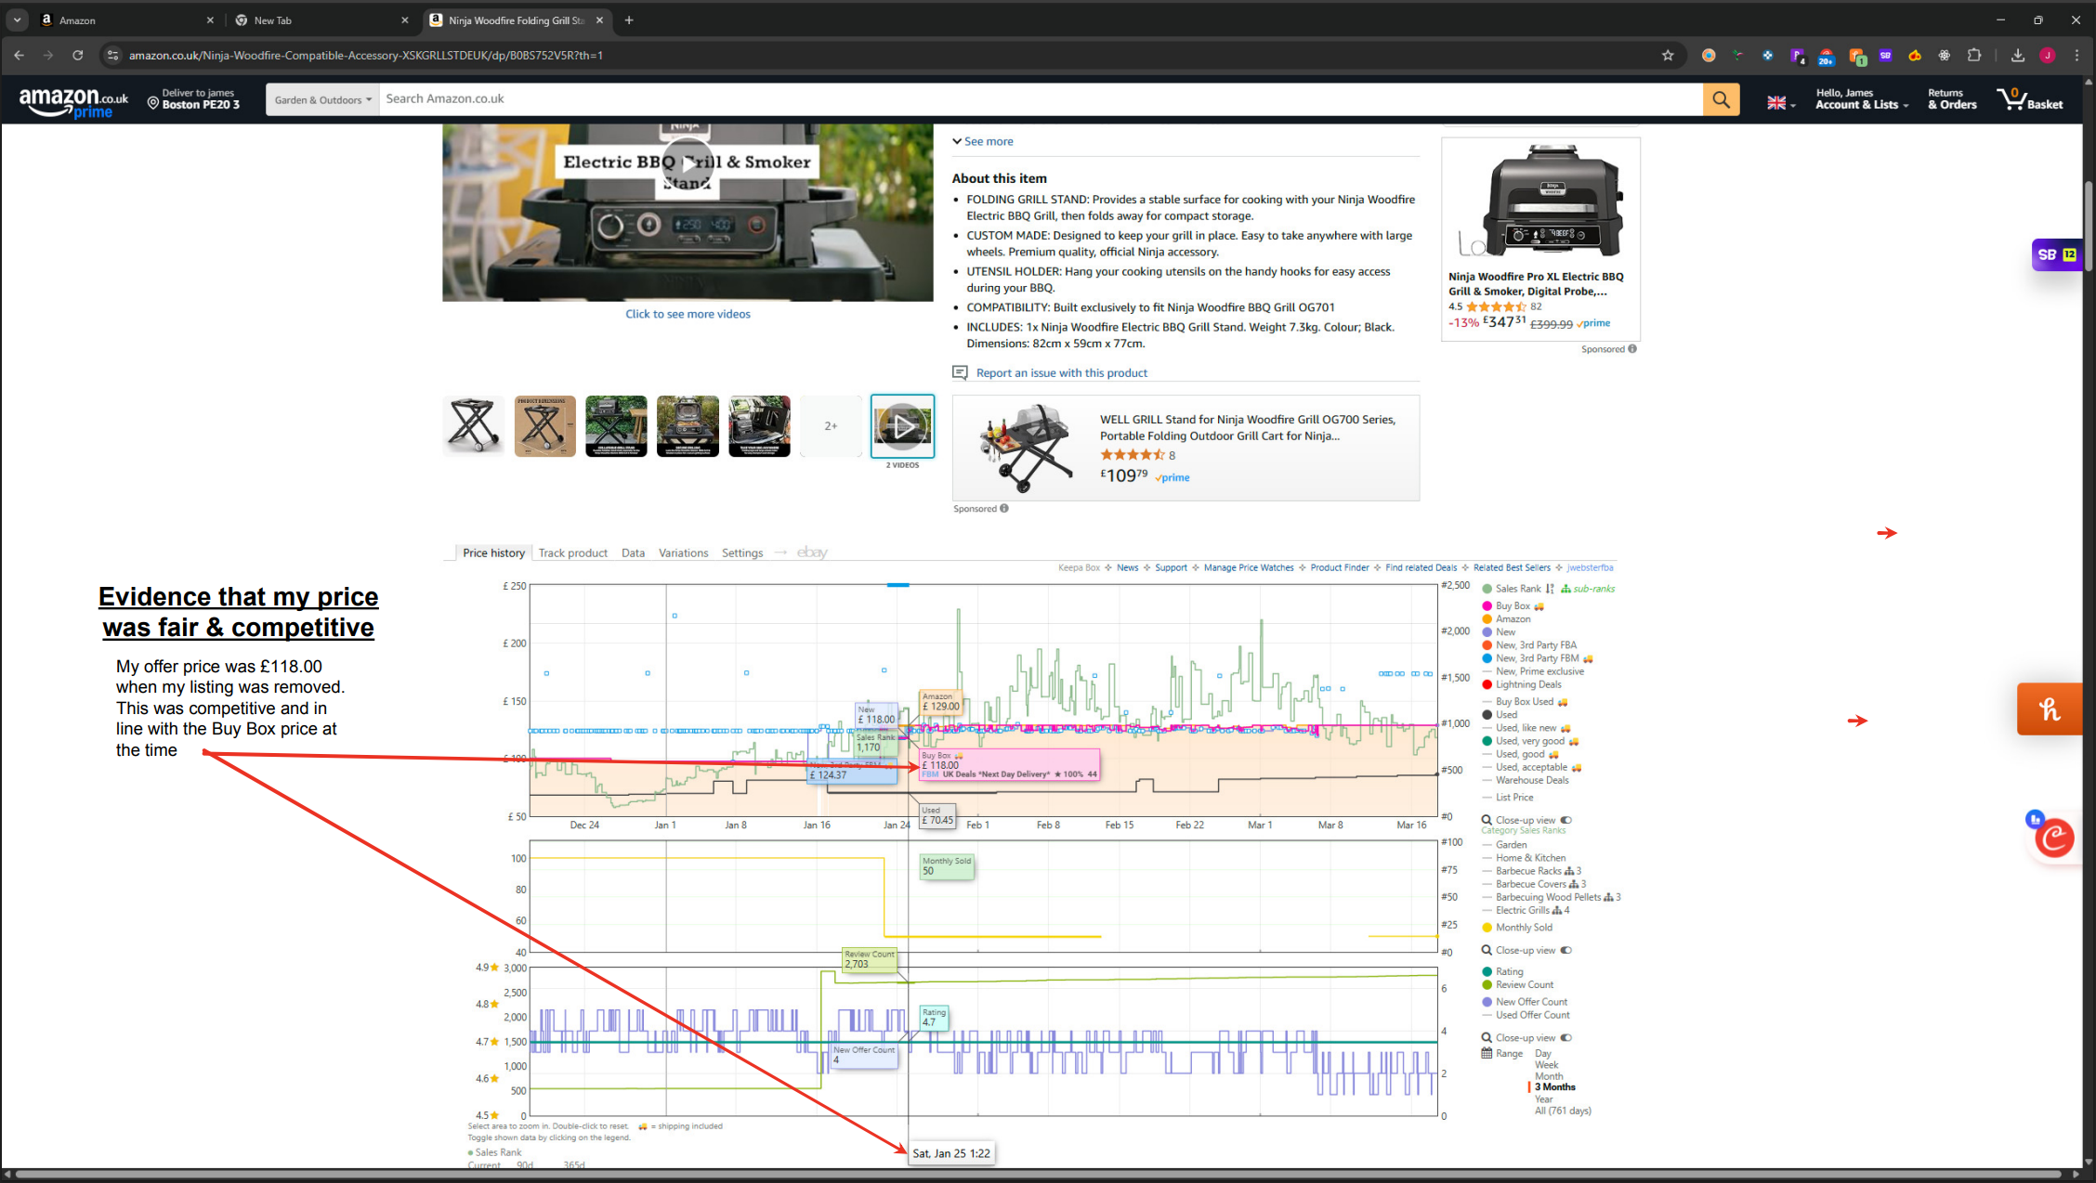Image resolution: width=2096 pixels, height=1183 pixels.
Task: Open the UK flag language dropdown
Action: pyautogui.click(x=1781, y=103)
